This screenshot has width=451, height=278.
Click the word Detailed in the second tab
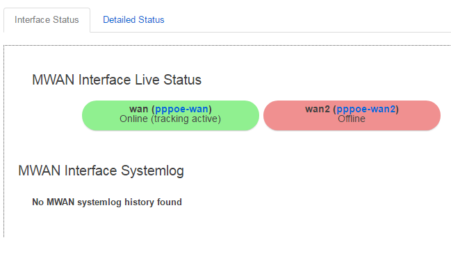[x=119, y=20]
